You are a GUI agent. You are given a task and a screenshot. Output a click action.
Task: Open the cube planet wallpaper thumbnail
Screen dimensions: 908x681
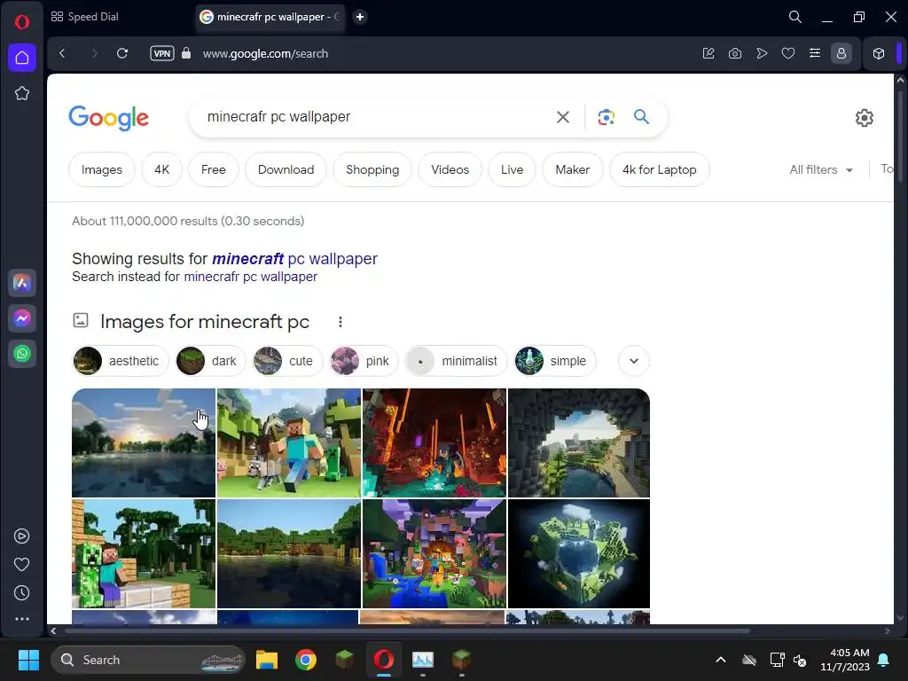tap(579, 553)
